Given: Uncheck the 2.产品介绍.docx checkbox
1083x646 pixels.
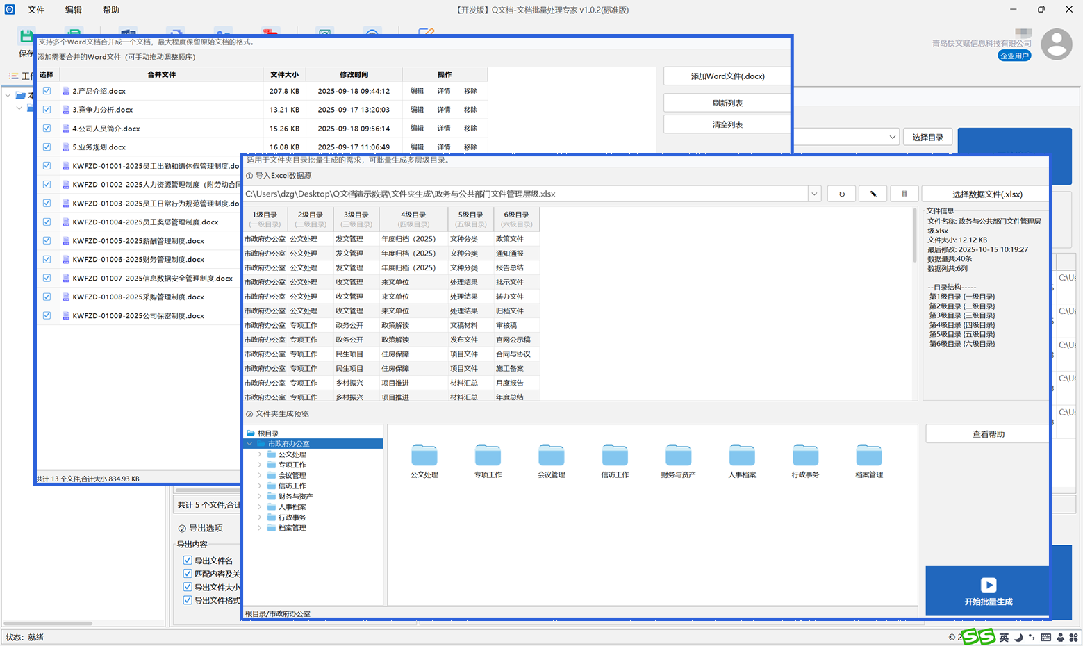Looking at the screenshot, I should pyautogui.click(x=47, y=91).
